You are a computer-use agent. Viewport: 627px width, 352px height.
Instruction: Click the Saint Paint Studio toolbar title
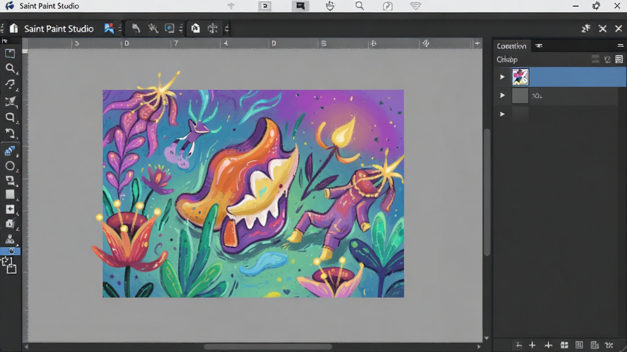[x=59, y=29]
